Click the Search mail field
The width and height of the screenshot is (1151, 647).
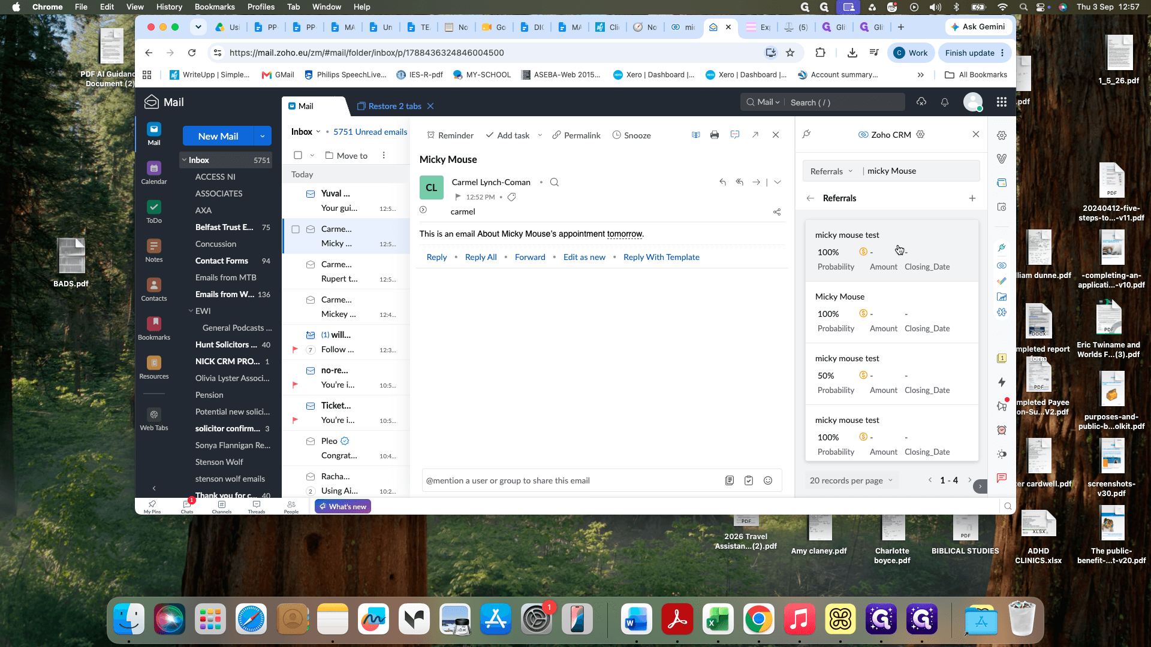click(845, 102)
